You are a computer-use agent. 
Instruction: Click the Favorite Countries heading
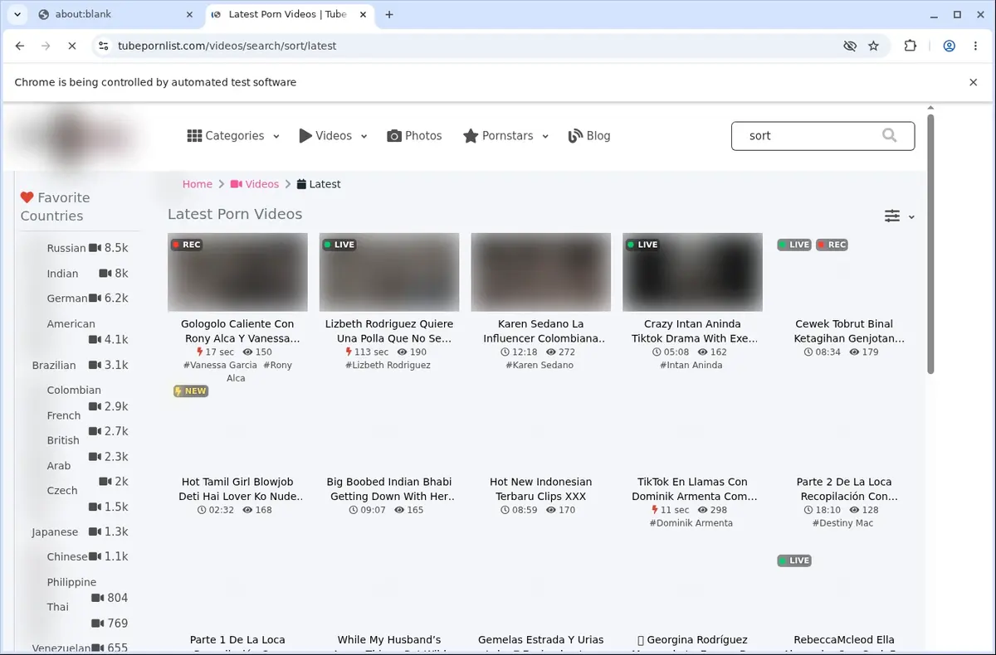pyautogui.click(x=55, y=206)
